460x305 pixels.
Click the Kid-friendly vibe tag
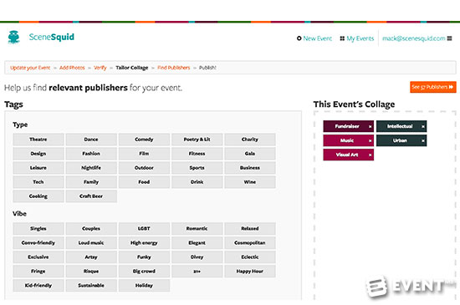[38, 286]
